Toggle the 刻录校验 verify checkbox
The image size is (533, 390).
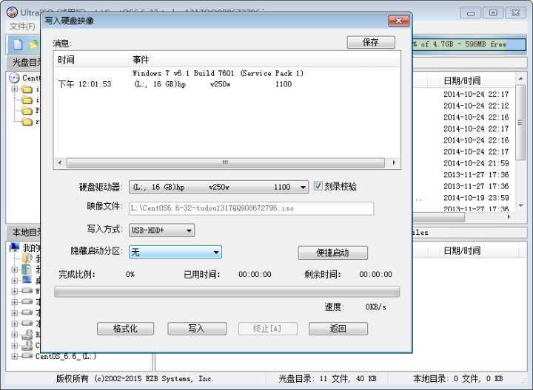point(319,187)
